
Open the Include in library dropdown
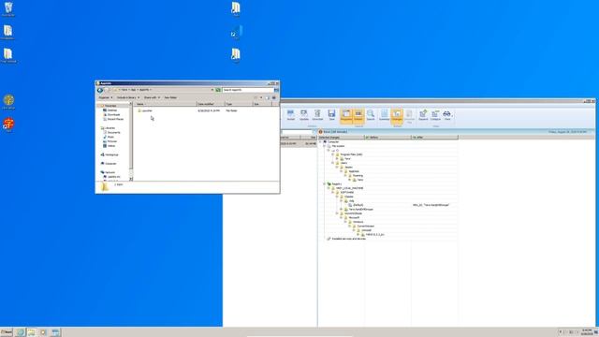(128, 97)
